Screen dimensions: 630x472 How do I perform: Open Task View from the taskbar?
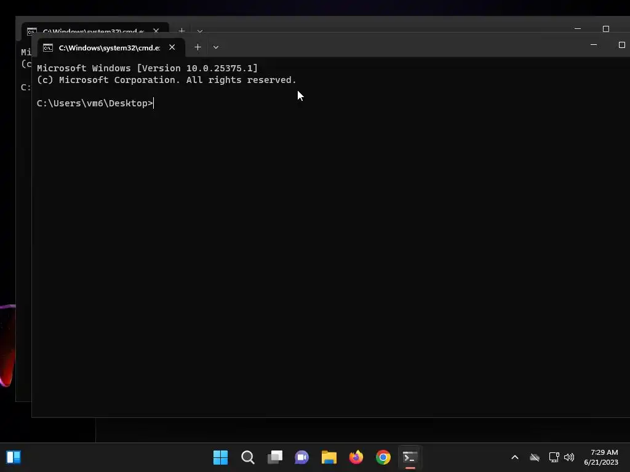click(x=275, y=457)
